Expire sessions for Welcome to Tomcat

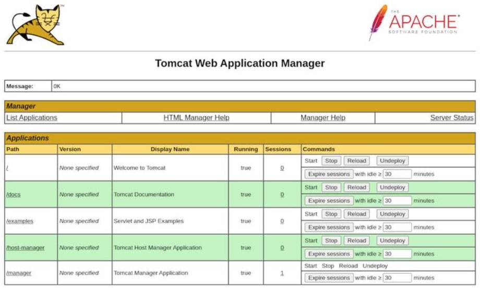(x=329, y=174)
